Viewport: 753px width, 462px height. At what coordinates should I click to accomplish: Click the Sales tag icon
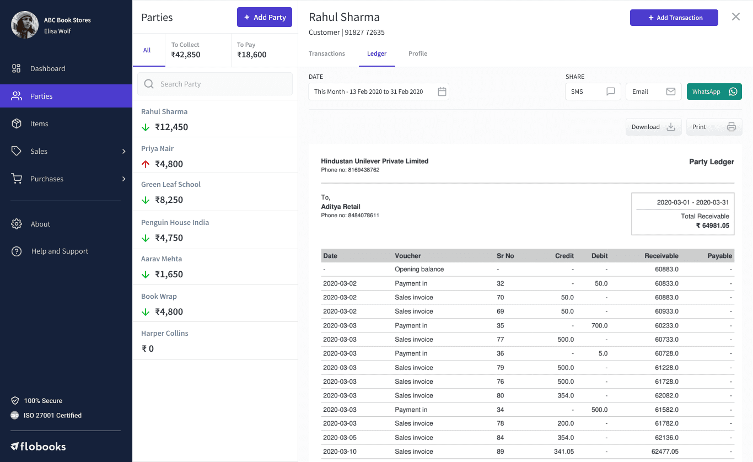tap(17, 151)
